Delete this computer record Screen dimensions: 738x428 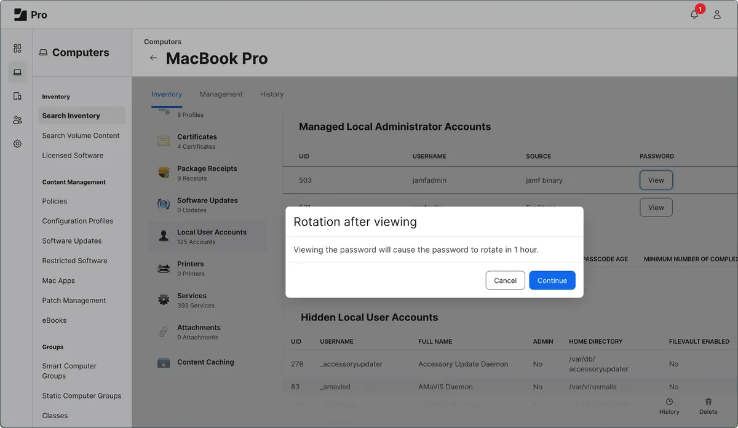(x=708, y=406)
